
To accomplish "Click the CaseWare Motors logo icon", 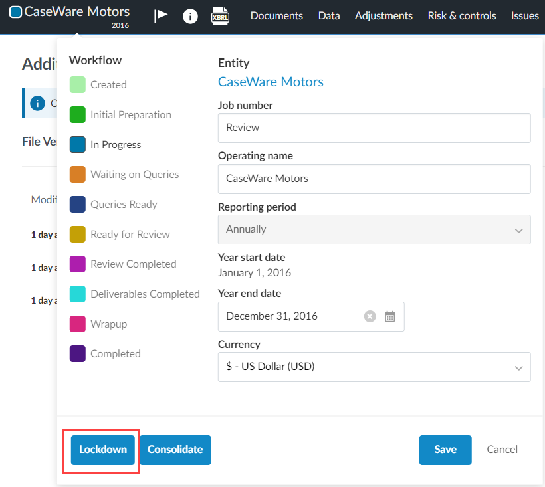I will pyautogui.click(x=15, y=12).
